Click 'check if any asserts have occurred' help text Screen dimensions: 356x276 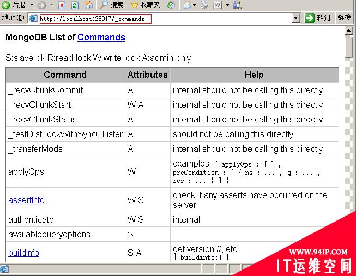pyautogui.click(x=250, y=200)
